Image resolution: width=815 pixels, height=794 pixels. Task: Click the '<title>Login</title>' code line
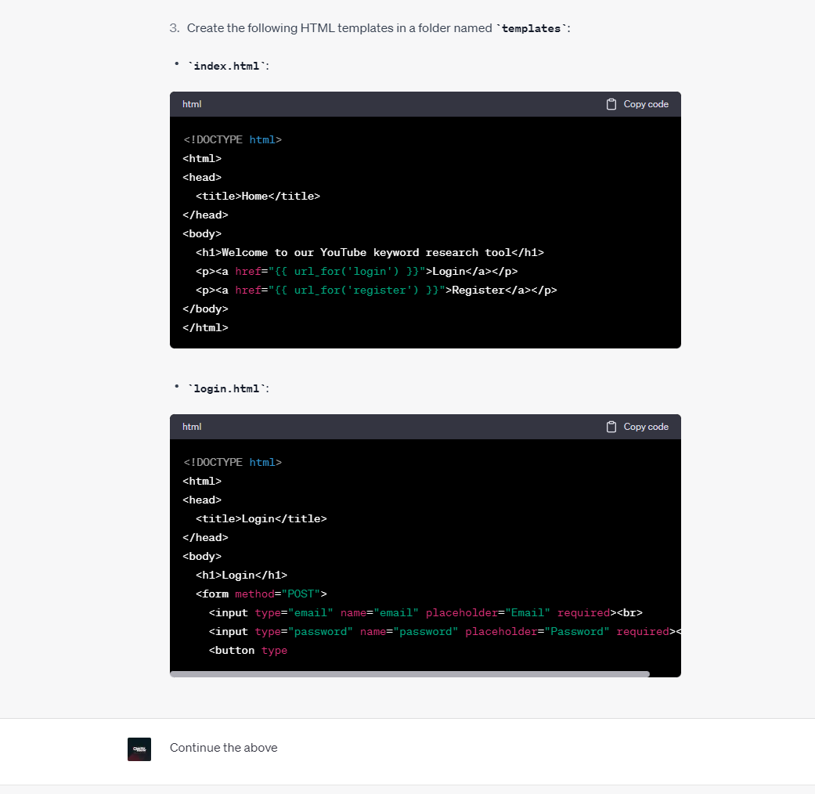pyautogui.click(x=261, y=518)
